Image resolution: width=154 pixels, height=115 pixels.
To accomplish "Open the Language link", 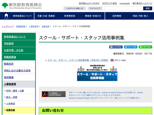I will click(125, 3).
